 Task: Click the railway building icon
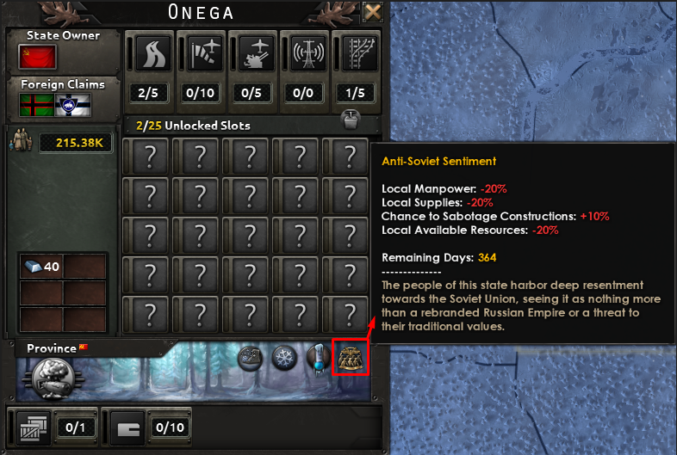tap(360, 54)
